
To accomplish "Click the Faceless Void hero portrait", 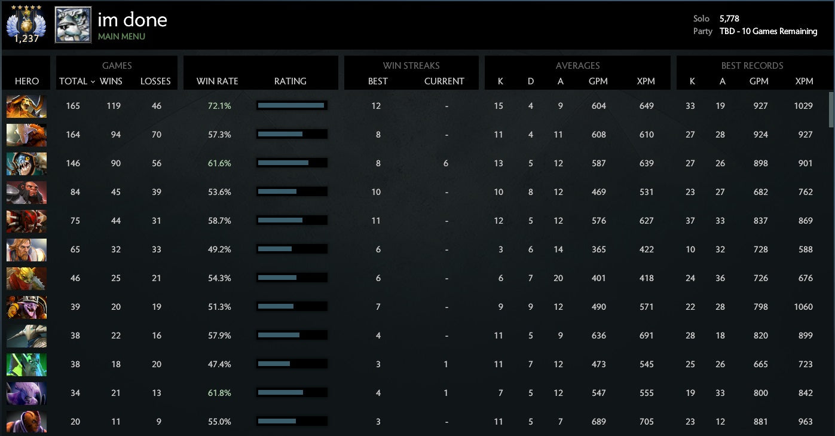I will click(x=26, y=393).
